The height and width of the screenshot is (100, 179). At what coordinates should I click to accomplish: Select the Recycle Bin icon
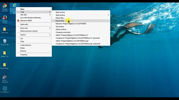coord(5,41)
